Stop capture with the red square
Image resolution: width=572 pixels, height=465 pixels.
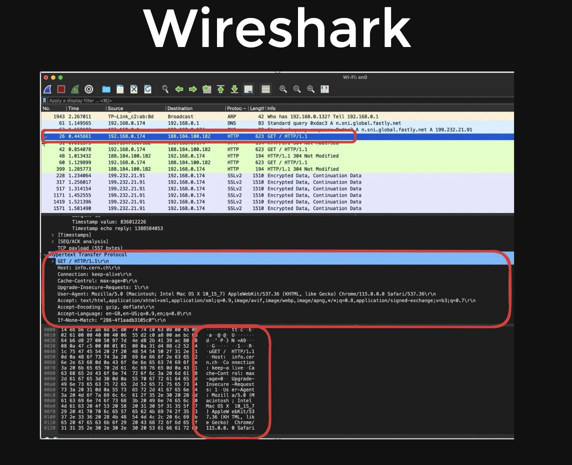[x=61, y=89]
